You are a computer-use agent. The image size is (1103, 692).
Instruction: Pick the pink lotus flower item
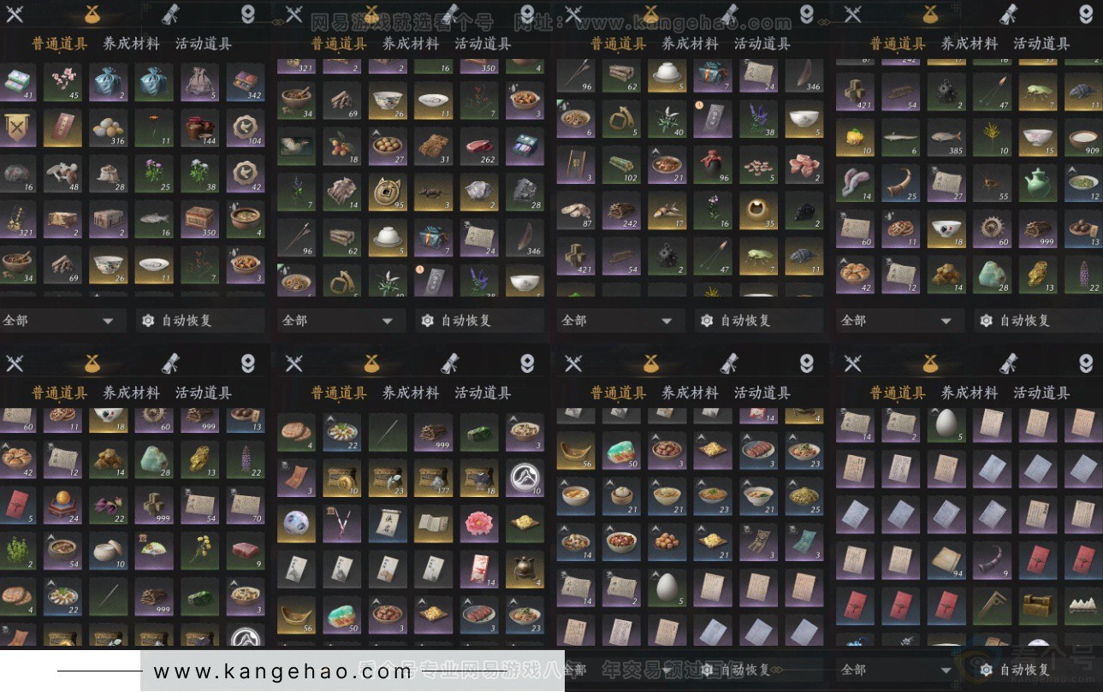click(x=480, y=523)
